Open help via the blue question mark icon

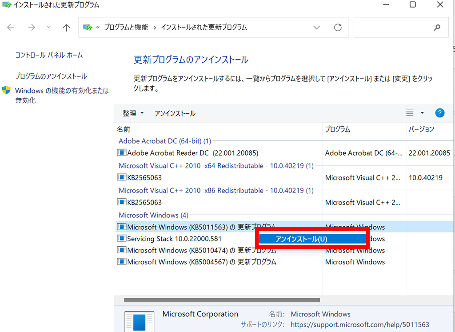(439, 113)
